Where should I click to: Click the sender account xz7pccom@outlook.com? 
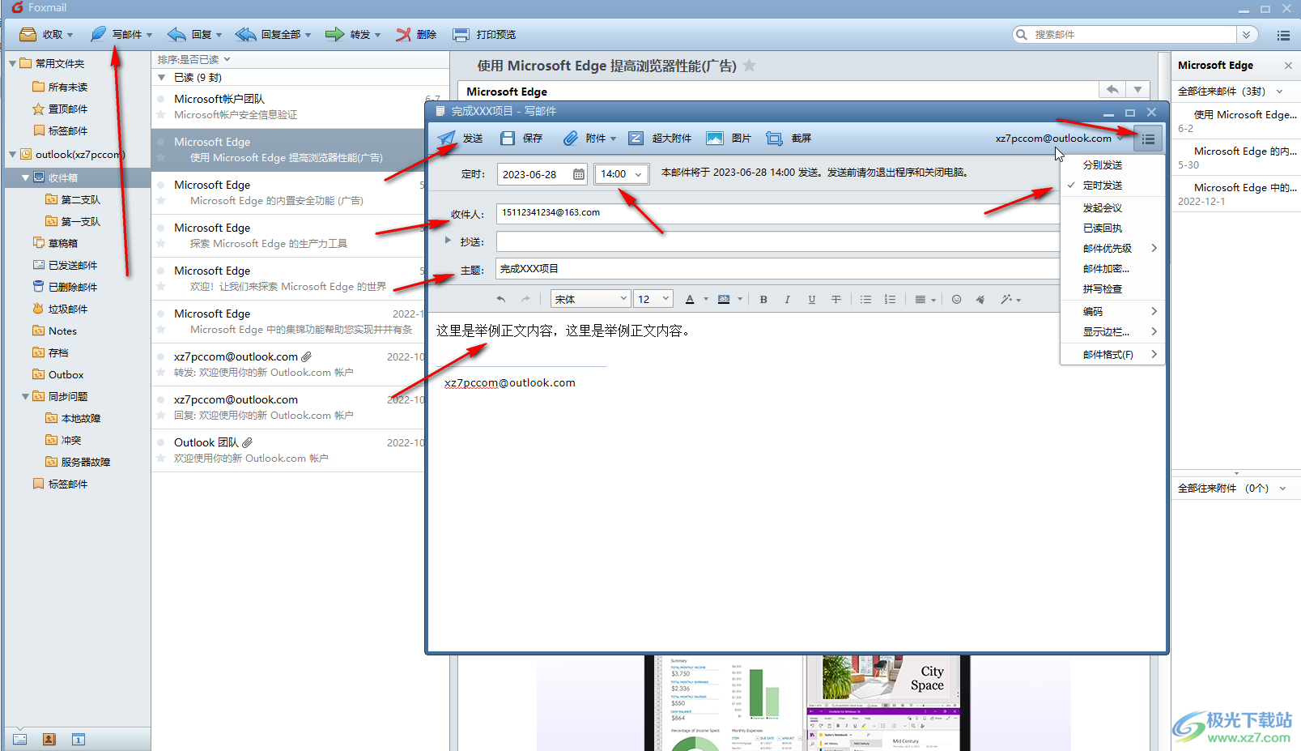pyautogui.click(x=1053, y=139)
